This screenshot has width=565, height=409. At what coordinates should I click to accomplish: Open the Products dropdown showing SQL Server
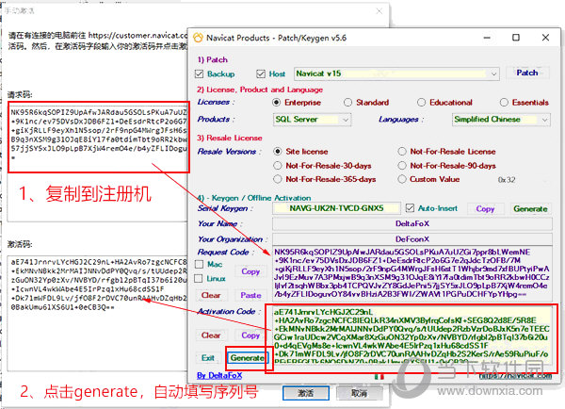[x=312, y=120]
